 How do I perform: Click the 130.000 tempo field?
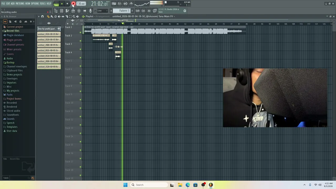pyautogui.click(x=81, y=4)
